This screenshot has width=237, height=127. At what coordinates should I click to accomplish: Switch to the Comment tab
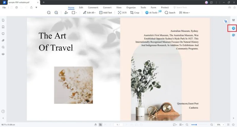[x=93, y=7]
